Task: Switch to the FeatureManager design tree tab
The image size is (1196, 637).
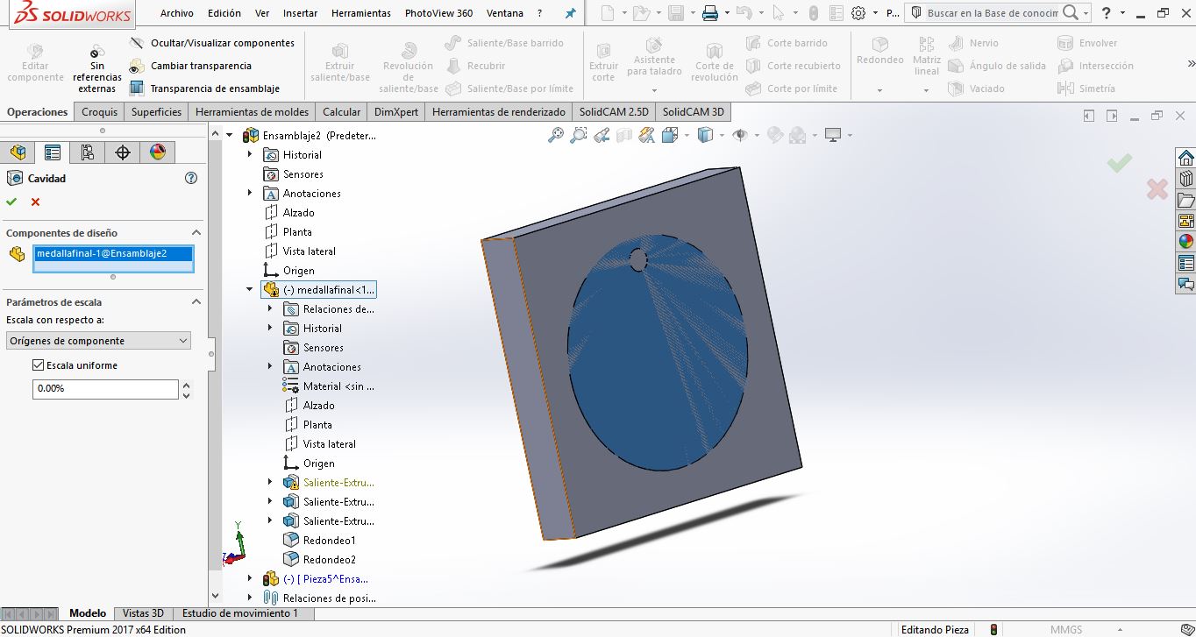Action: click(x=18, y=152)
